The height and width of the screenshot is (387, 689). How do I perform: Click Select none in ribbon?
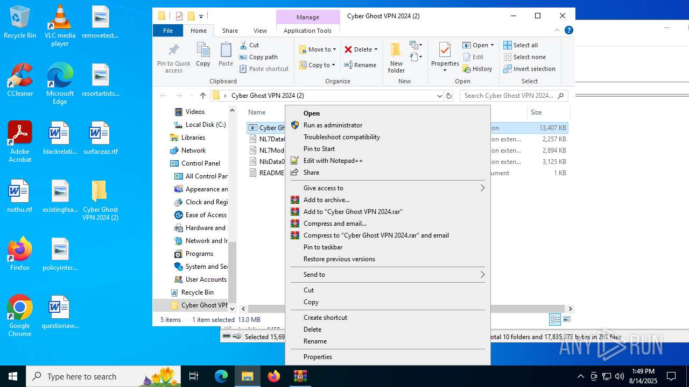(x=524, y=57)
